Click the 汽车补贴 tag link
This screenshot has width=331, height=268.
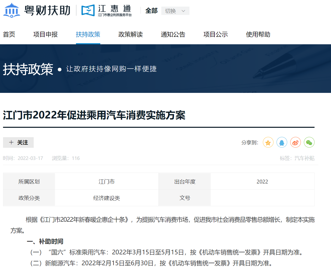[304, 158]
